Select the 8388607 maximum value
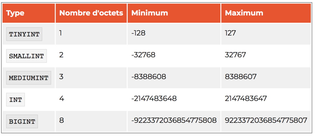 click(x=241, y=77)
